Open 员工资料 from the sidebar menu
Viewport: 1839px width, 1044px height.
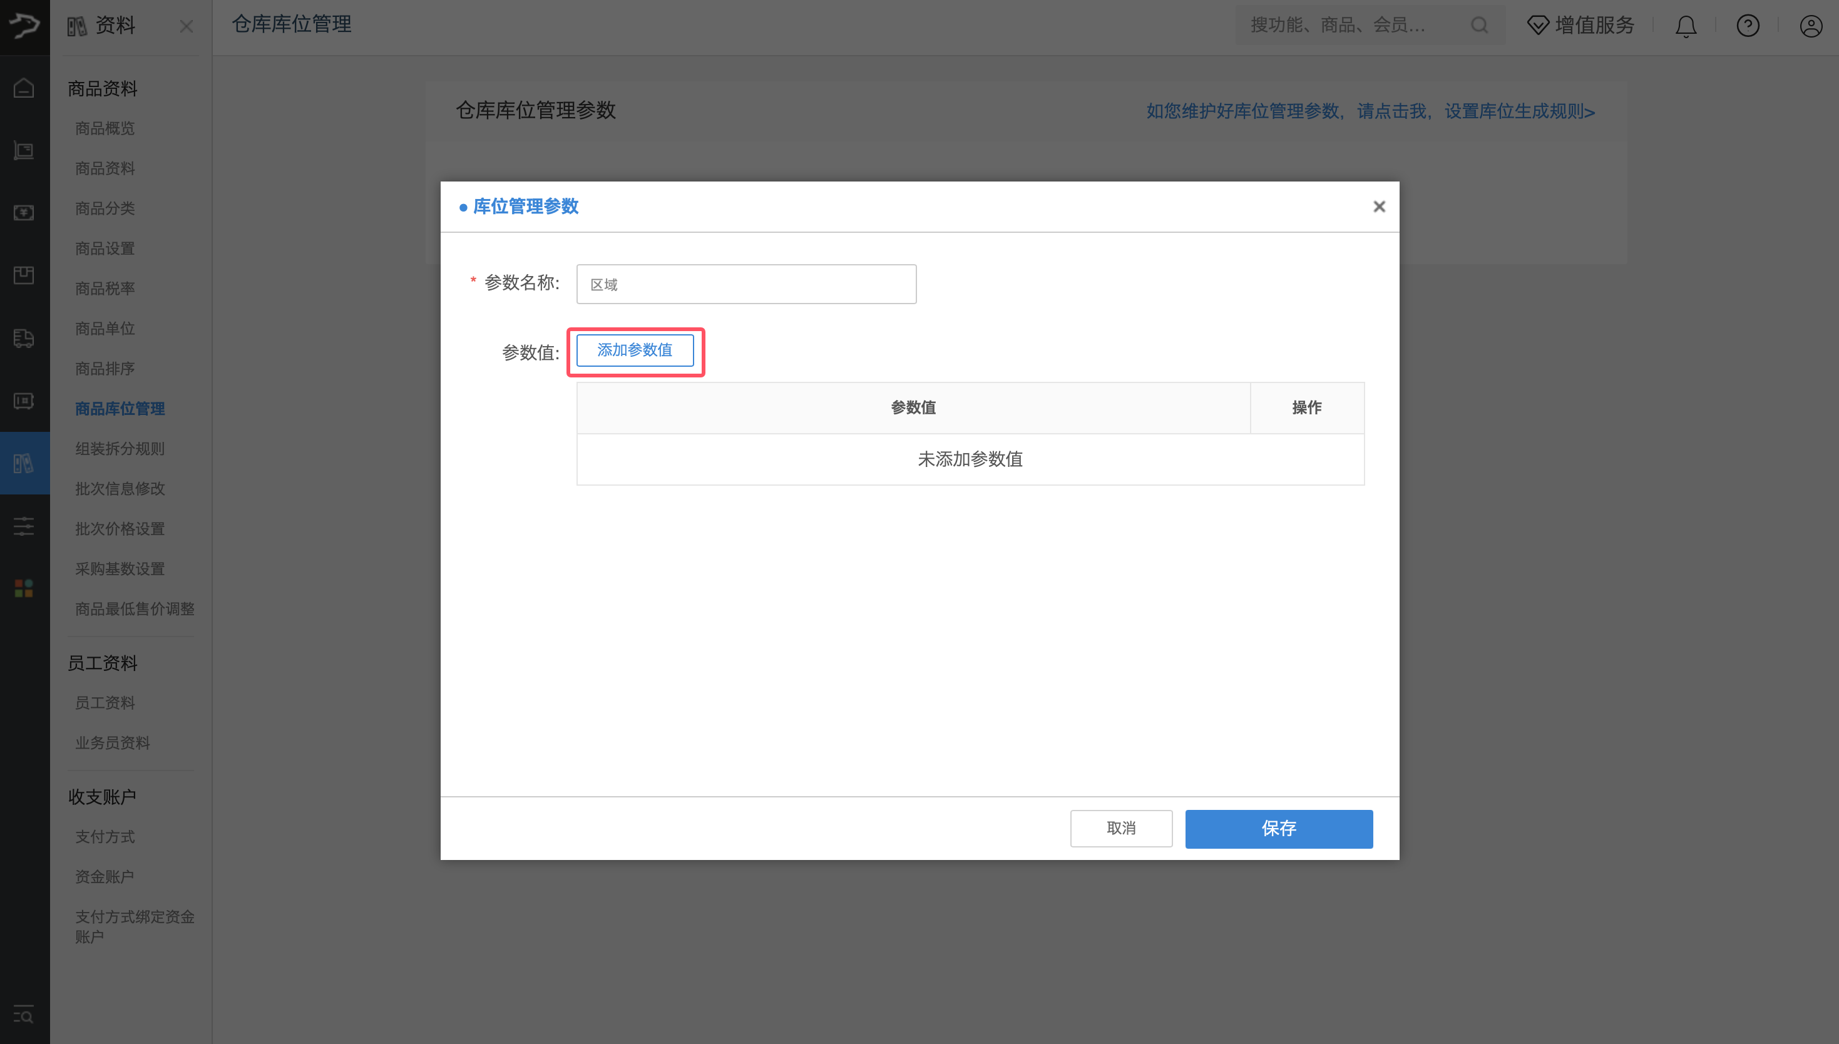(x=105, y=702)
